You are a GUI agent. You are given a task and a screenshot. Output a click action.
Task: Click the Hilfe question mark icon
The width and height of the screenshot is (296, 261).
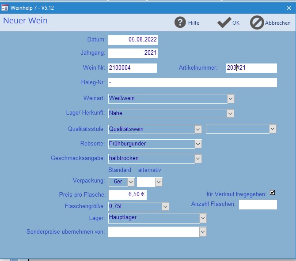[180, 22]
